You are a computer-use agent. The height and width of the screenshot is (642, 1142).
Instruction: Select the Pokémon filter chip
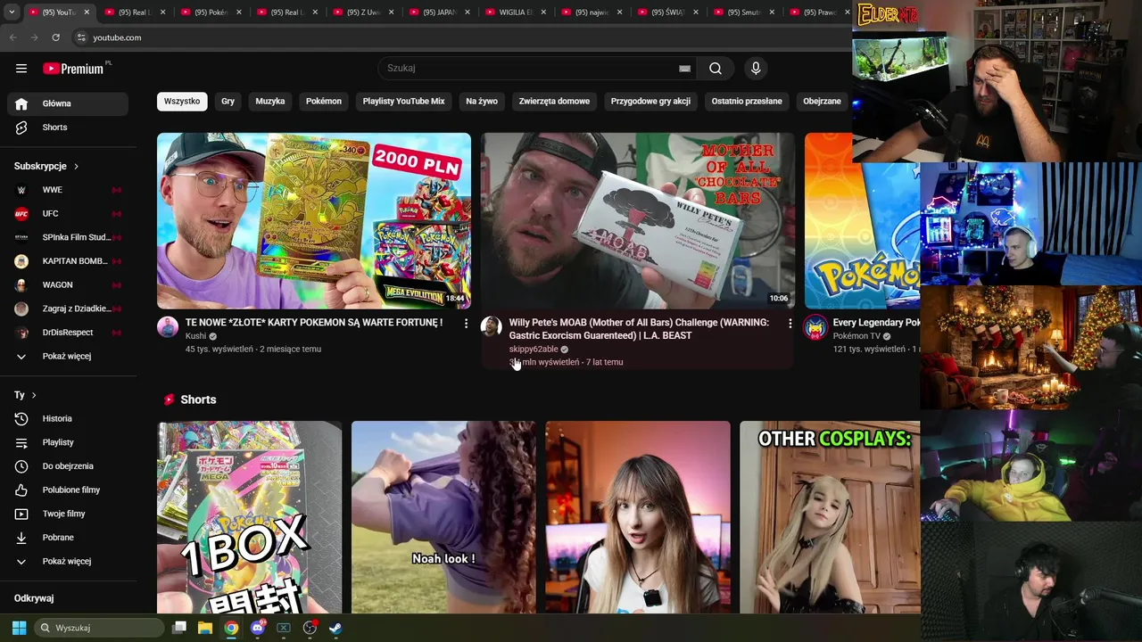pos(324,102)
